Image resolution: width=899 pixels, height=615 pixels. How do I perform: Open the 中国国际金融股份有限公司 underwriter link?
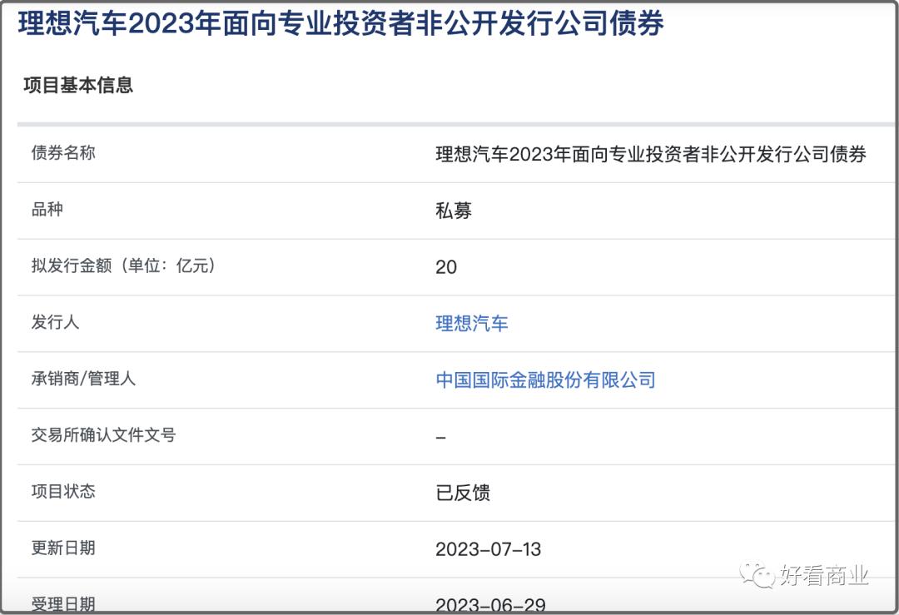(545, 379)
